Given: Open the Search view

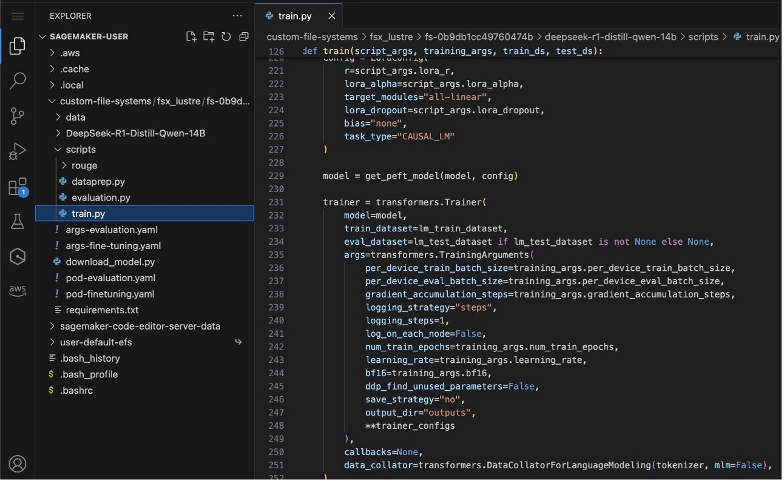Looking at the screenshot, I should tap(18, 81).
